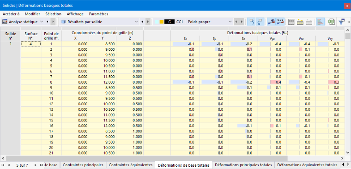Toggle sync selection from graphic icon
The width and height of the screenshot is (351, 169).
tap(260, 22)
